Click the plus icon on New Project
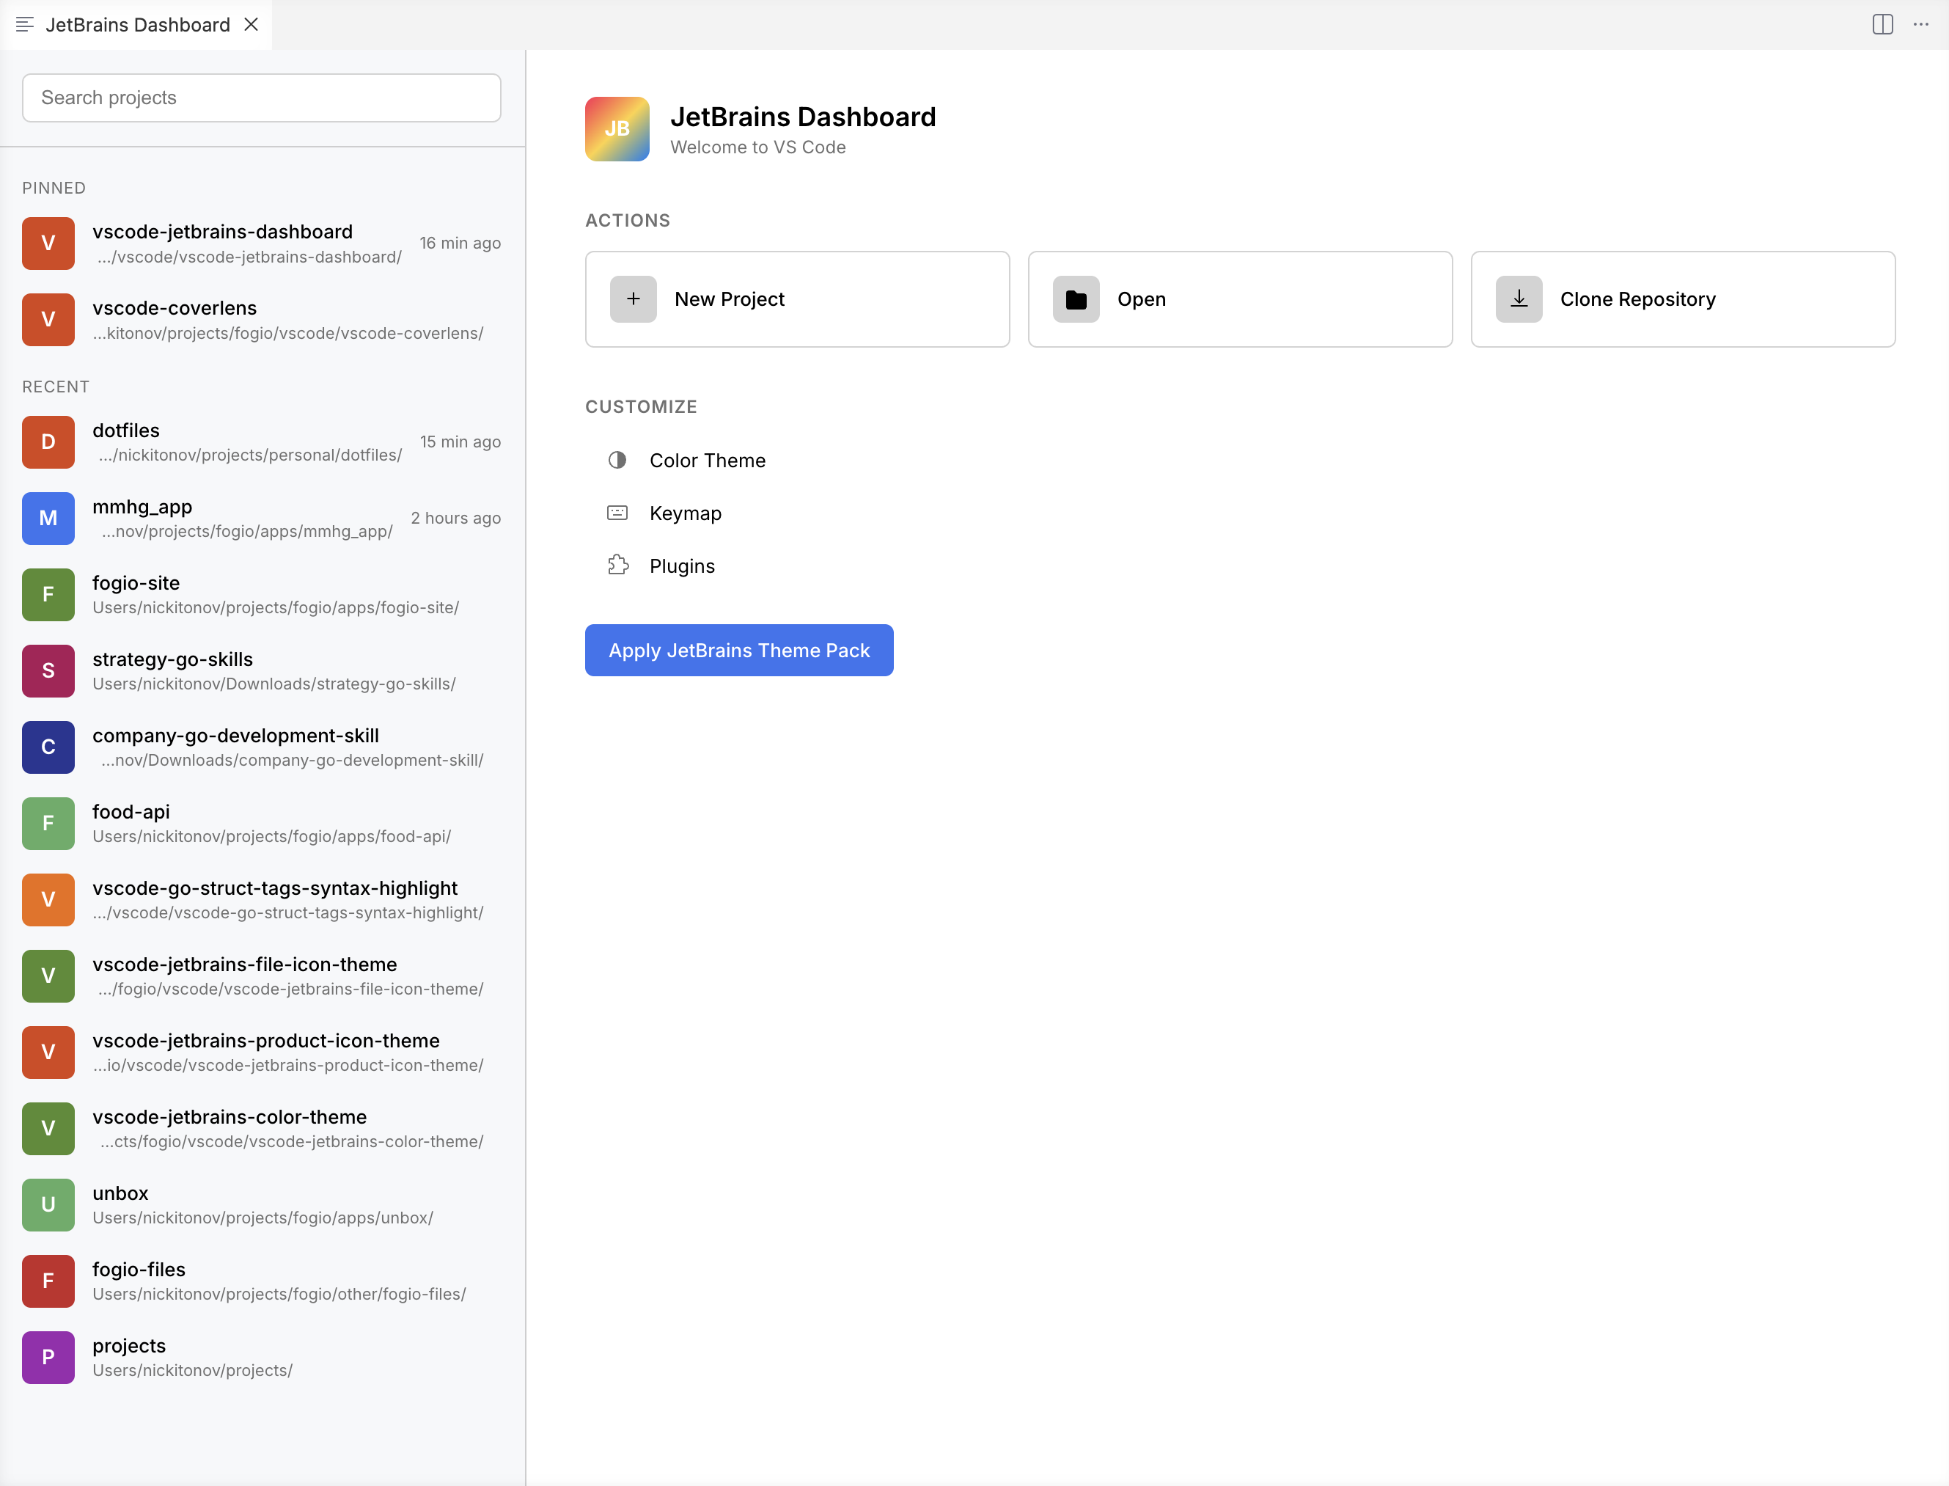 point(633,299)
